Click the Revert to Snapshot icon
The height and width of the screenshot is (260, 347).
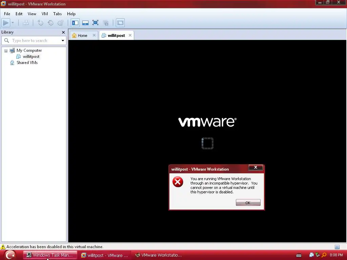pos(50,23)
